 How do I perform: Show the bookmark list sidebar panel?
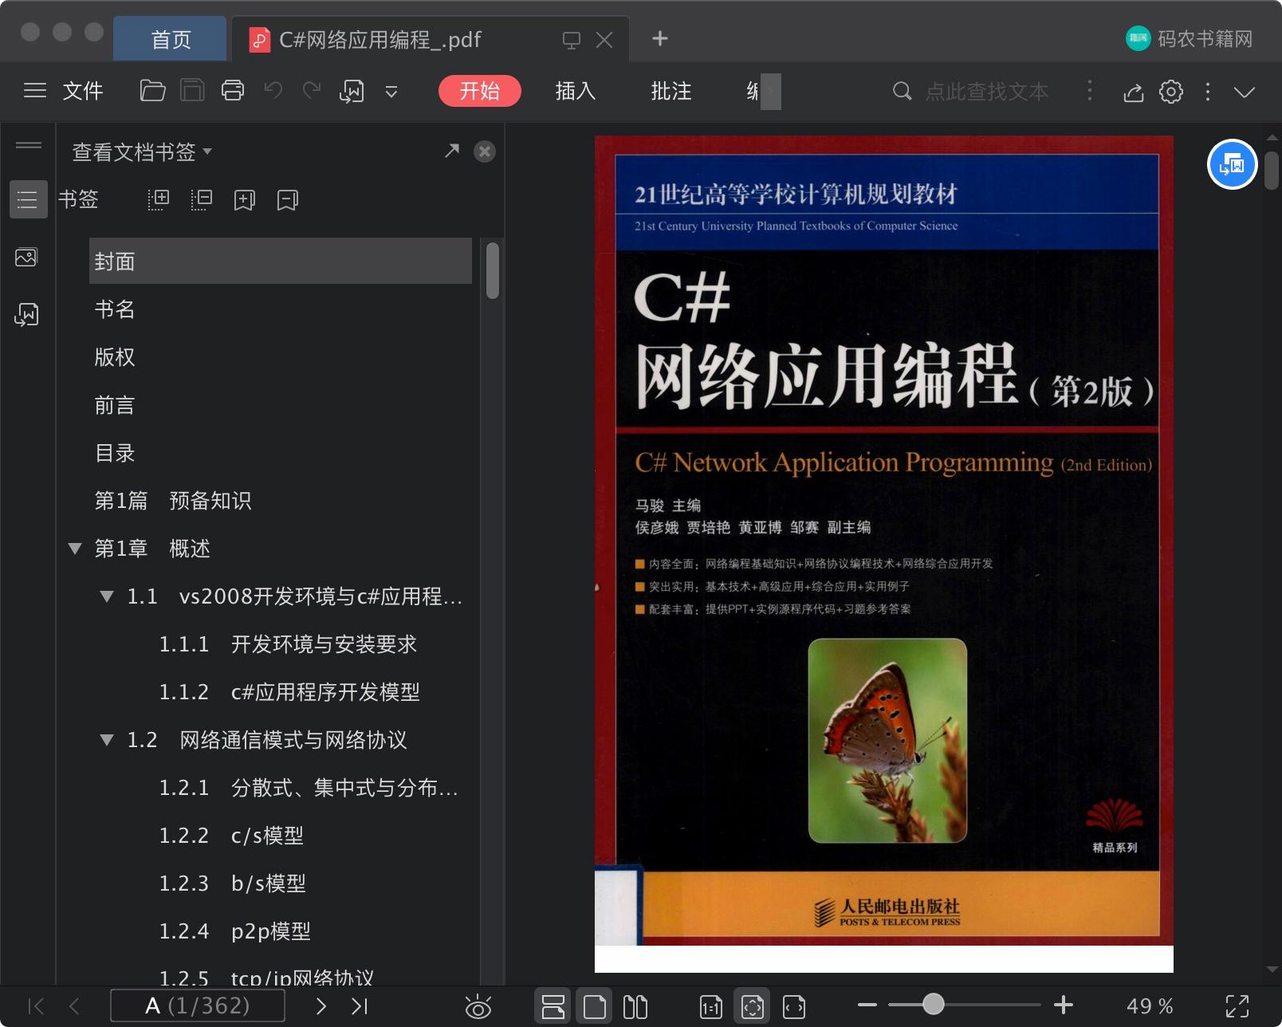click(28, 199)
